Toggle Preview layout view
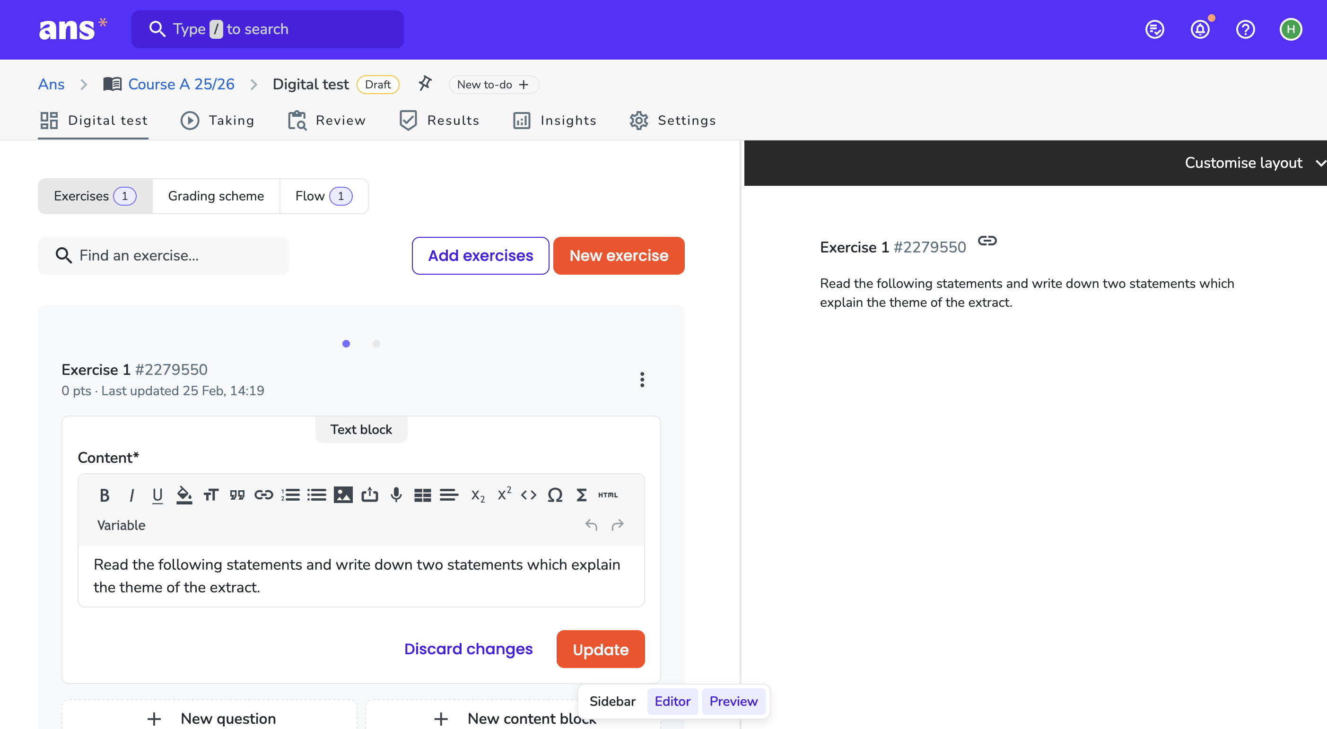This screenshot has height=729, width=1327. pos(733,701)
